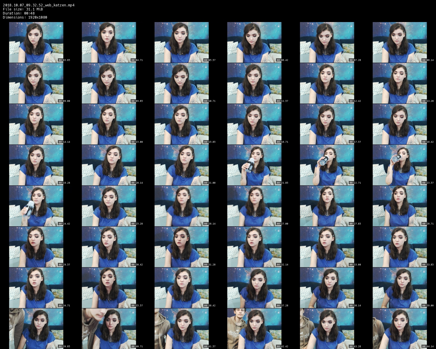Select the thumbnail at 00:06.42
The width and height of the screenshot is (436, 349).
254,42
